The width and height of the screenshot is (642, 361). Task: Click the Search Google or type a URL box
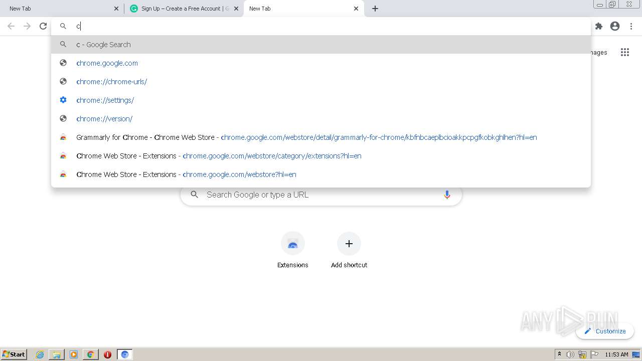tap(321, 195)
